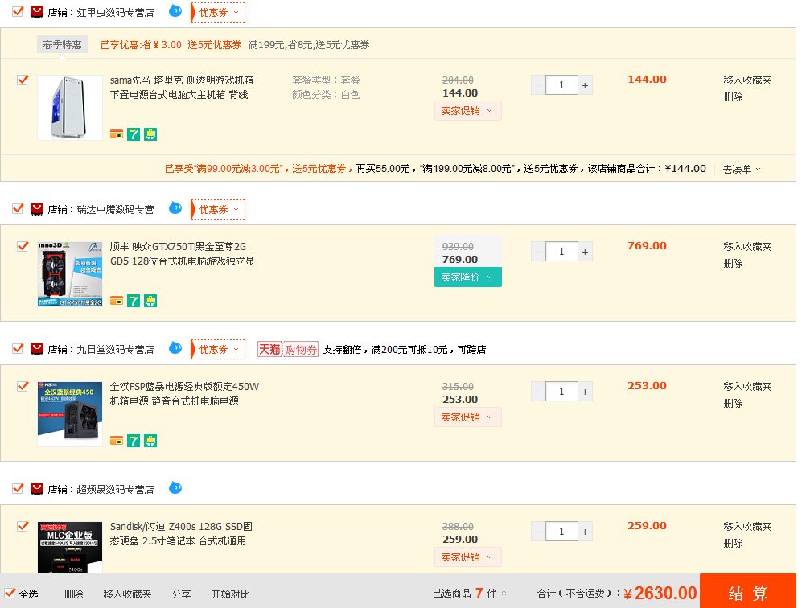
Task: Open store link 红甲虫数码专营店
Action: (115, 12)
